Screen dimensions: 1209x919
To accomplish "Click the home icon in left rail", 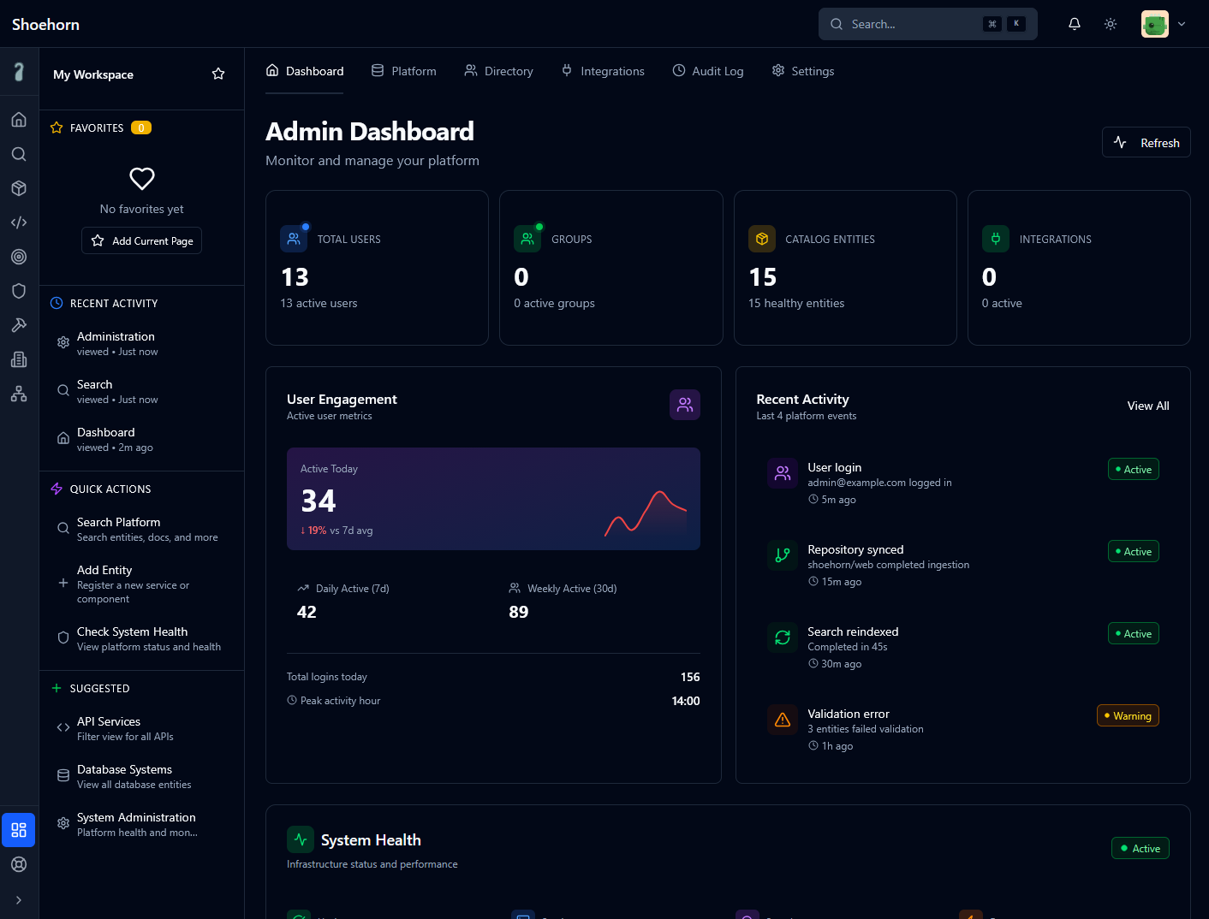I will pos(19,120).
